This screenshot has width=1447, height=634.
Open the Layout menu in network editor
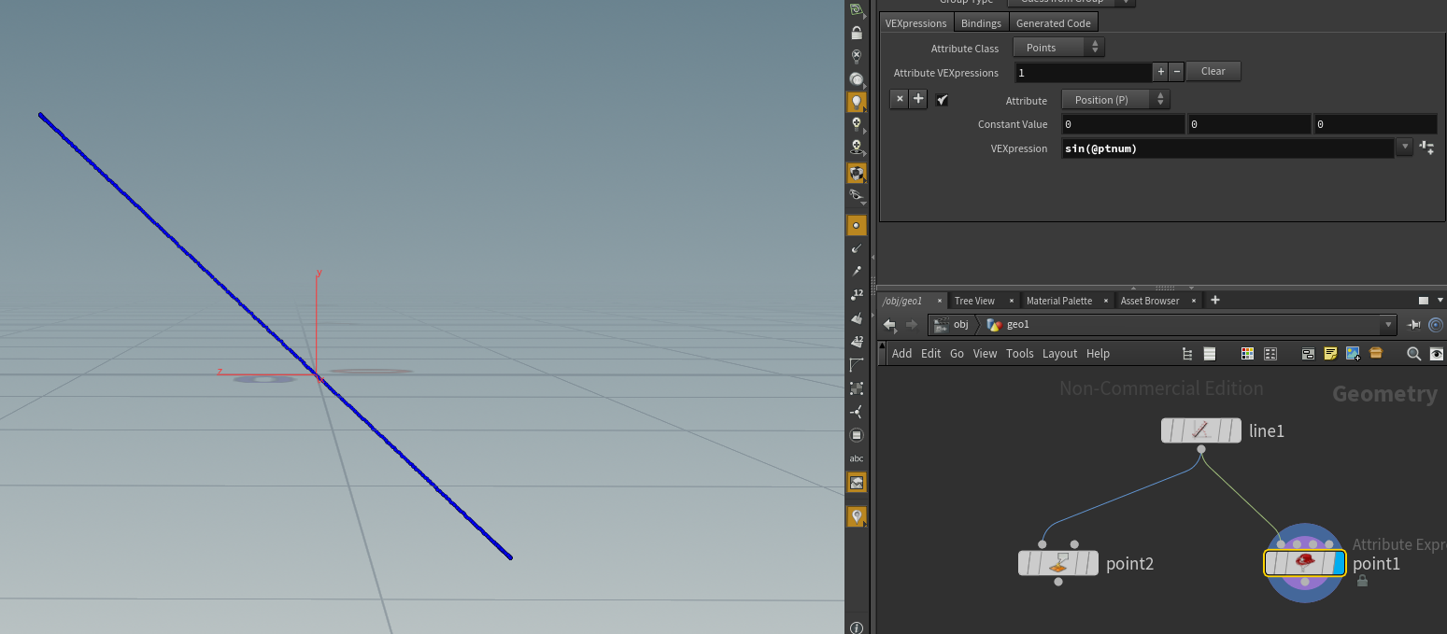point(1060,354)
